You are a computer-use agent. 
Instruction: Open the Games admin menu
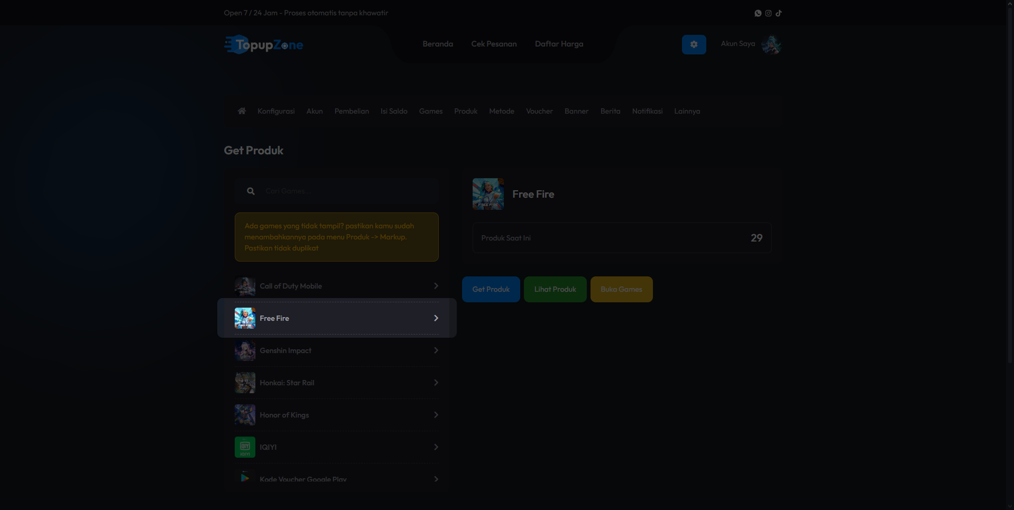point(431,111)
